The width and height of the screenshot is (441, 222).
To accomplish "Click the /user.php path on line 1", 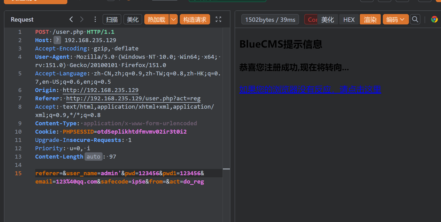I will pos(68,32).
